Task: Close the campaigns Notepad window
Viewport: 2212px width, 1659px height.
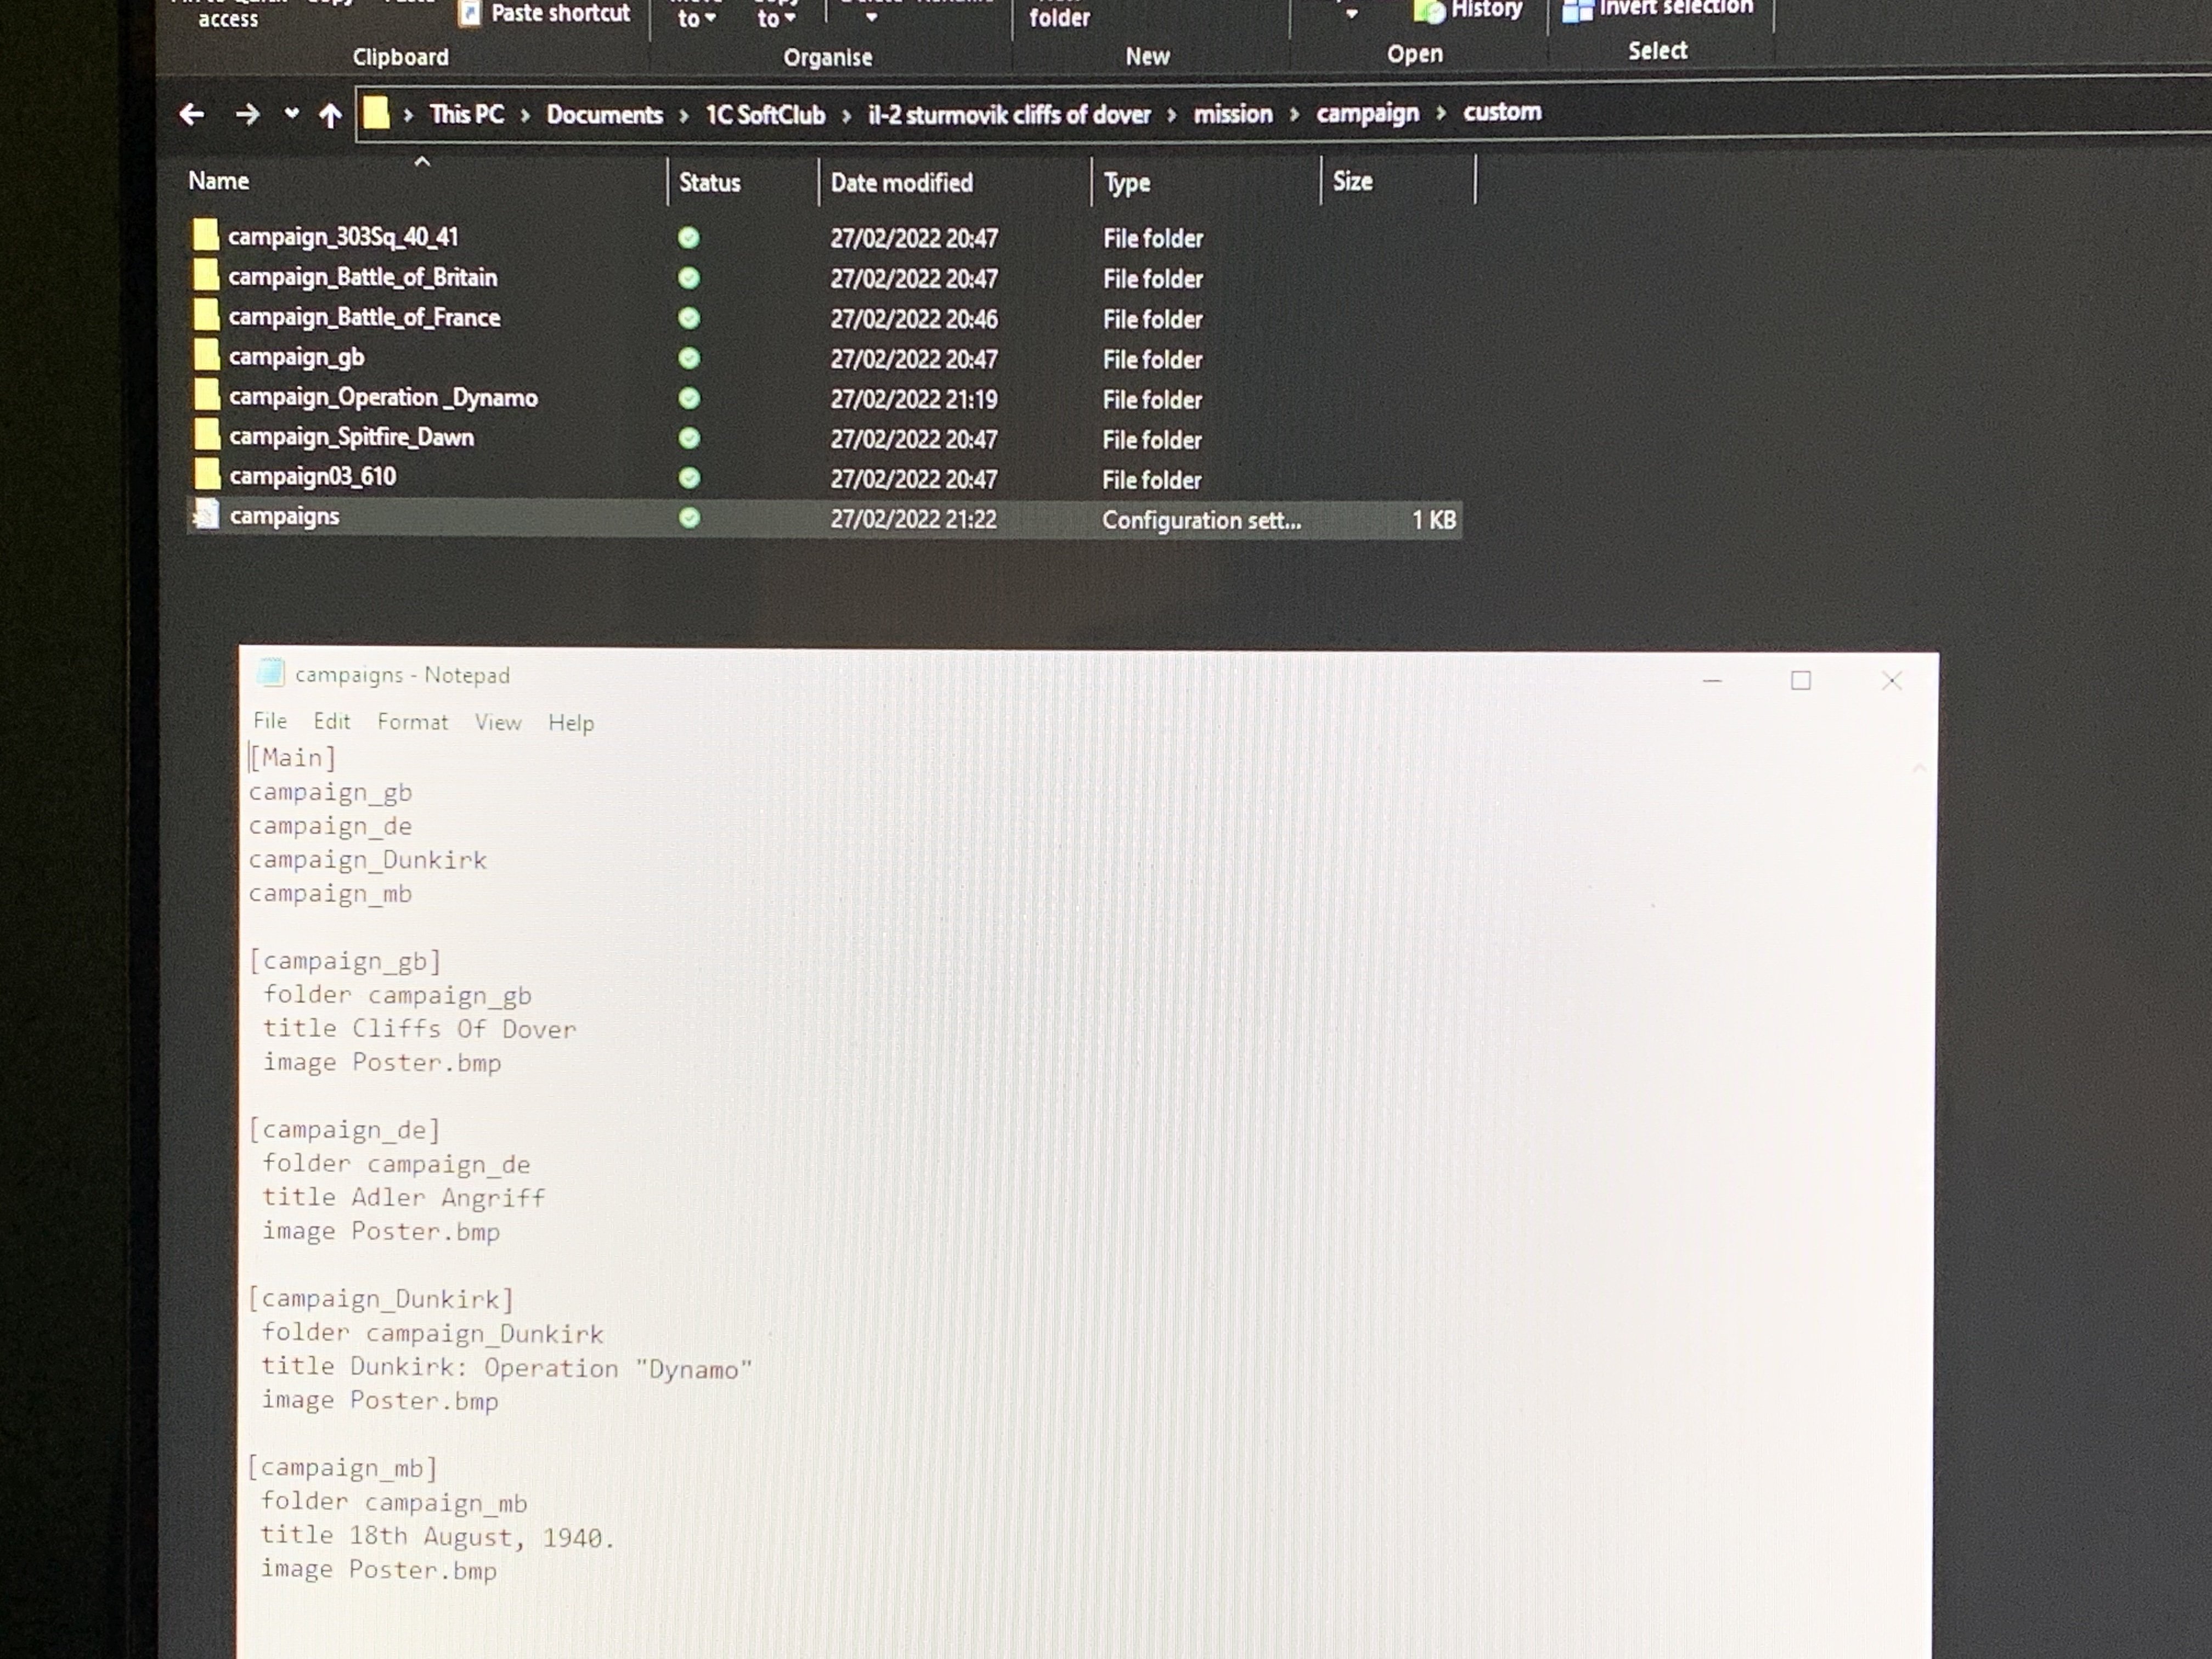Action: coord(1891,681)
